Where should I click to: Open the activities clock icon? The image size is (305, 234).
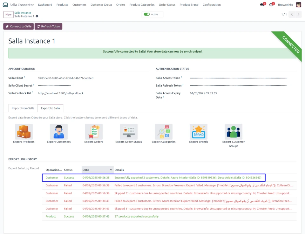(271, 5)
